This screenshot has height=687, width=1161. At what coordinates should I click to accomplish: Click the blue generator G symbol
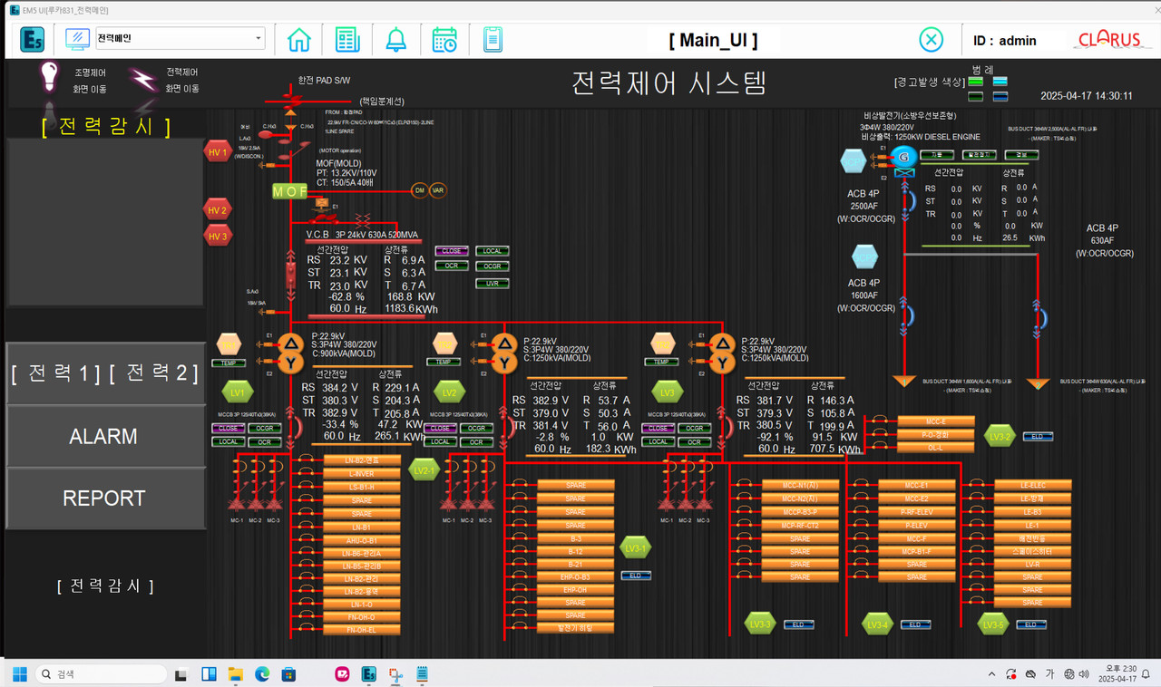pyautogui.click(x=902, y=156)
